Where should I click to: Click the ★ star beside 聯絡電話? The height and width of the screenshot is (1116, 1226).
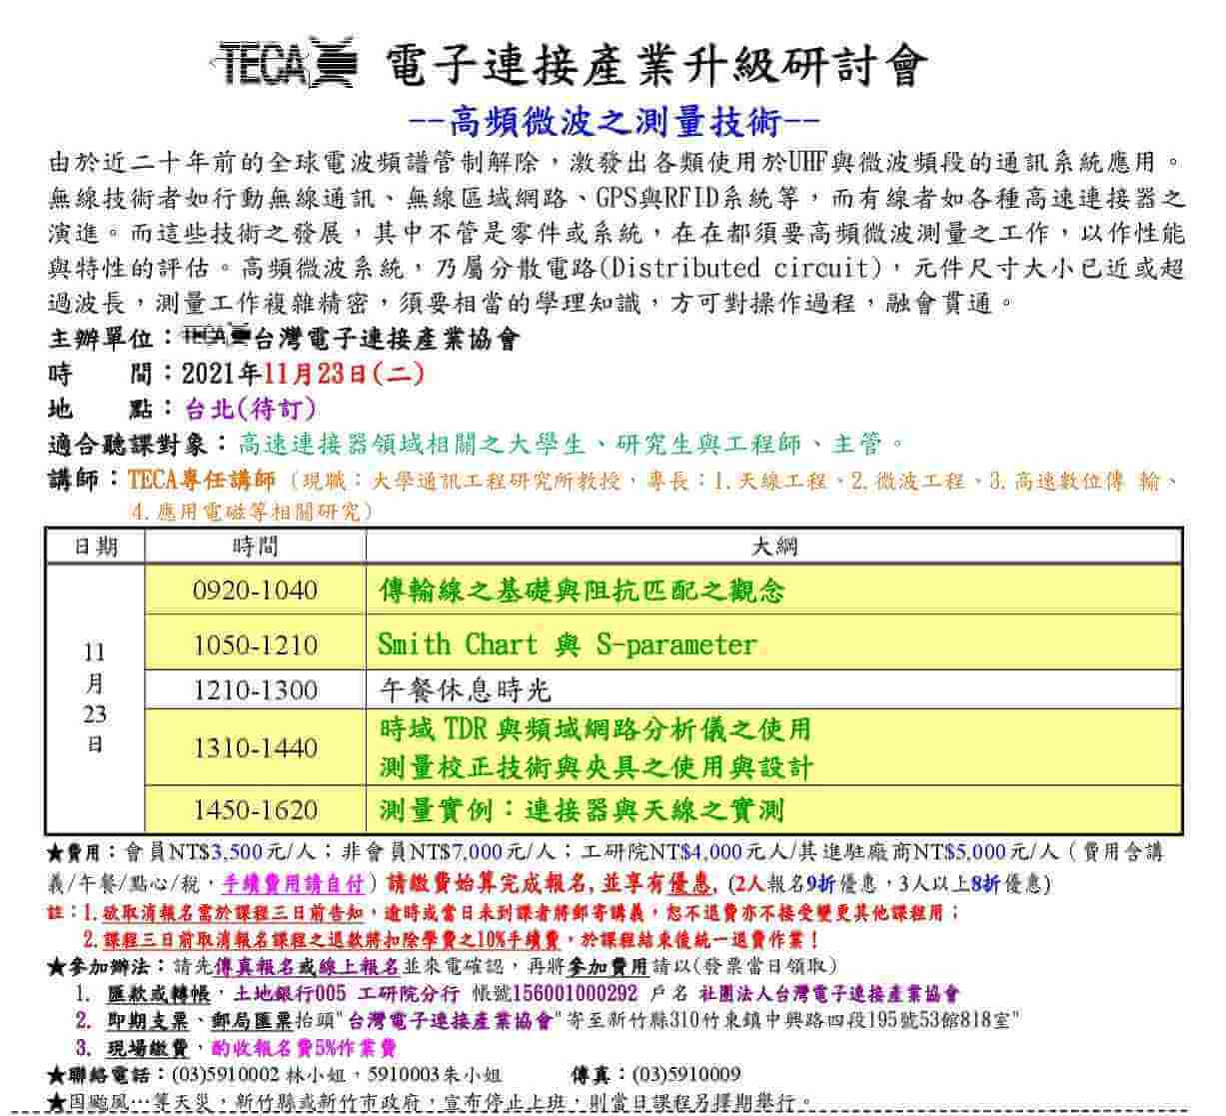click(57, 1076)
